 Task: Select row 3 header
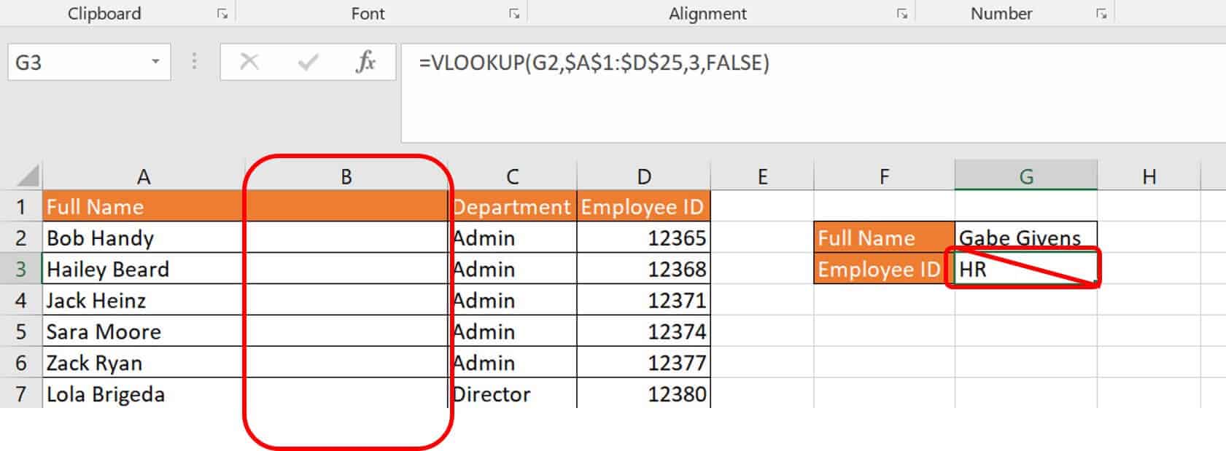[x=20, y=269]
